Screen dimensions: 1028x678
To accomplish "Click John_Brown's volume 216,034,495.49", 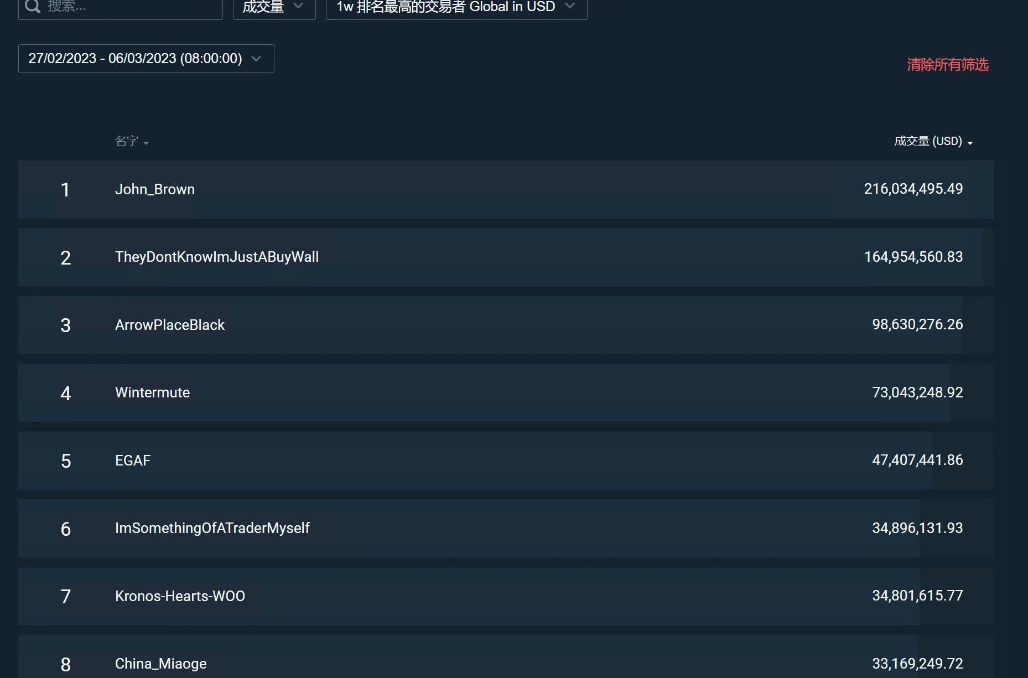I will [x=913, y=189].
